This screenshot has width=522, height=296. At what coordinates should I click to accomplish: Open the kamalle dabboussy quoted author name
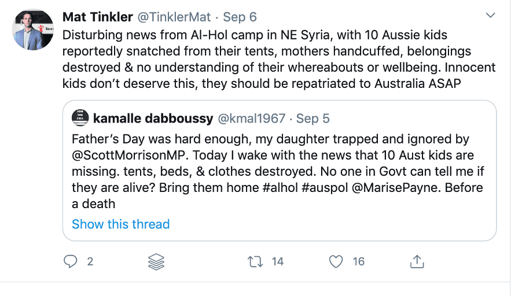[x=152, y=119]
